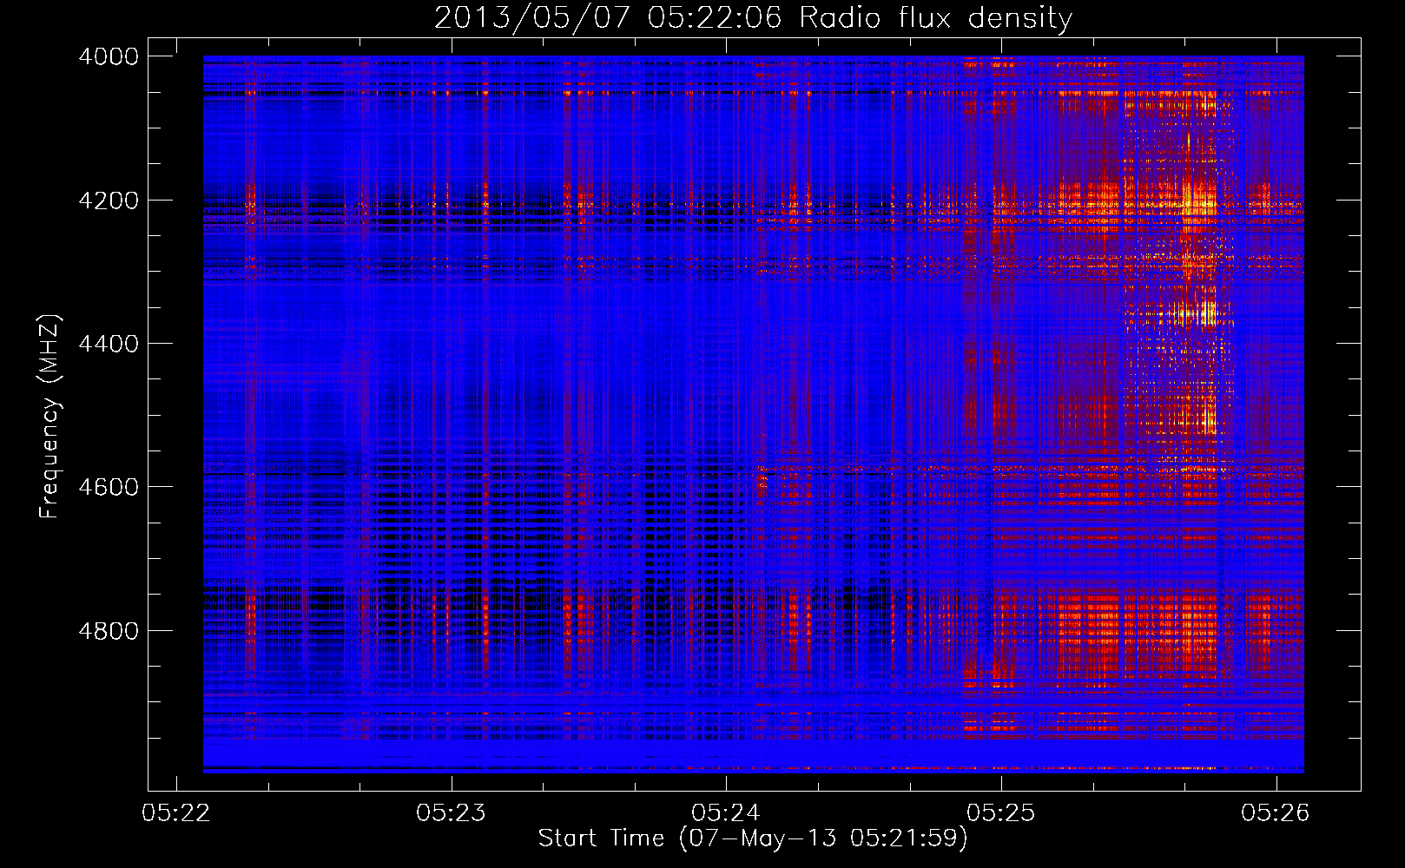Viewport: 1405px width, 868px height.
Task: Click the 05:22 time axis label
Action: point(176,812)
